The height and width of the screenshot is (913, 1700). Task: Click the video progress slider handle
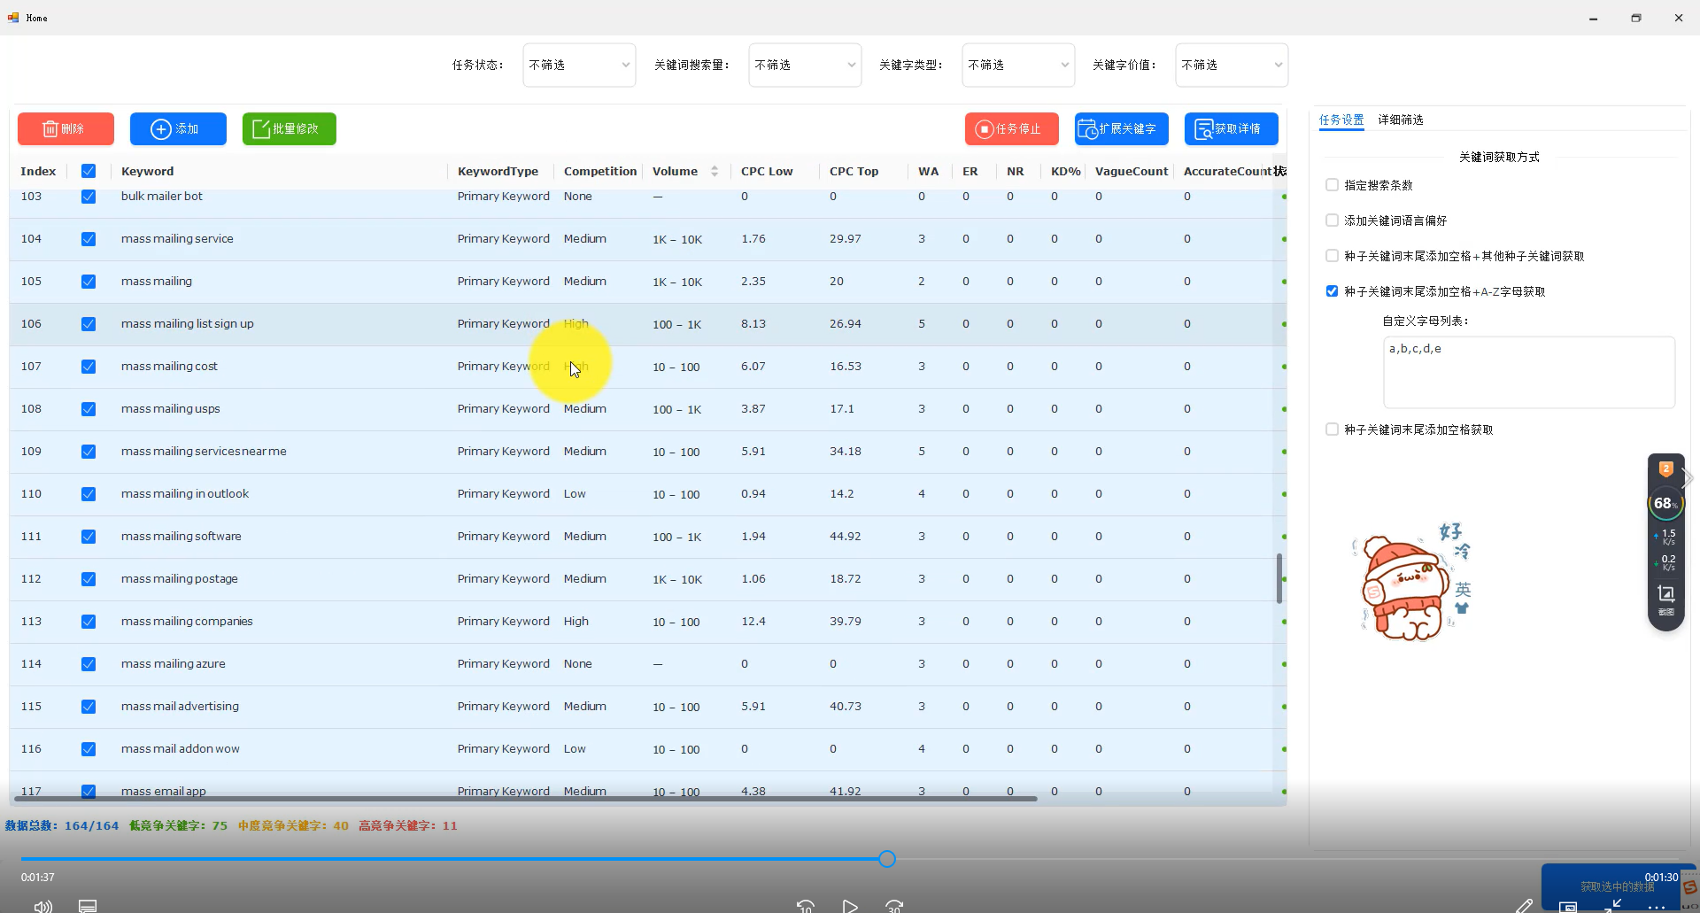tap(887, 859)
